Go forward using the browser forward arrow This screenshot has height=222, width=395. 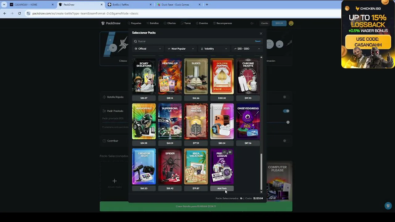12,13
